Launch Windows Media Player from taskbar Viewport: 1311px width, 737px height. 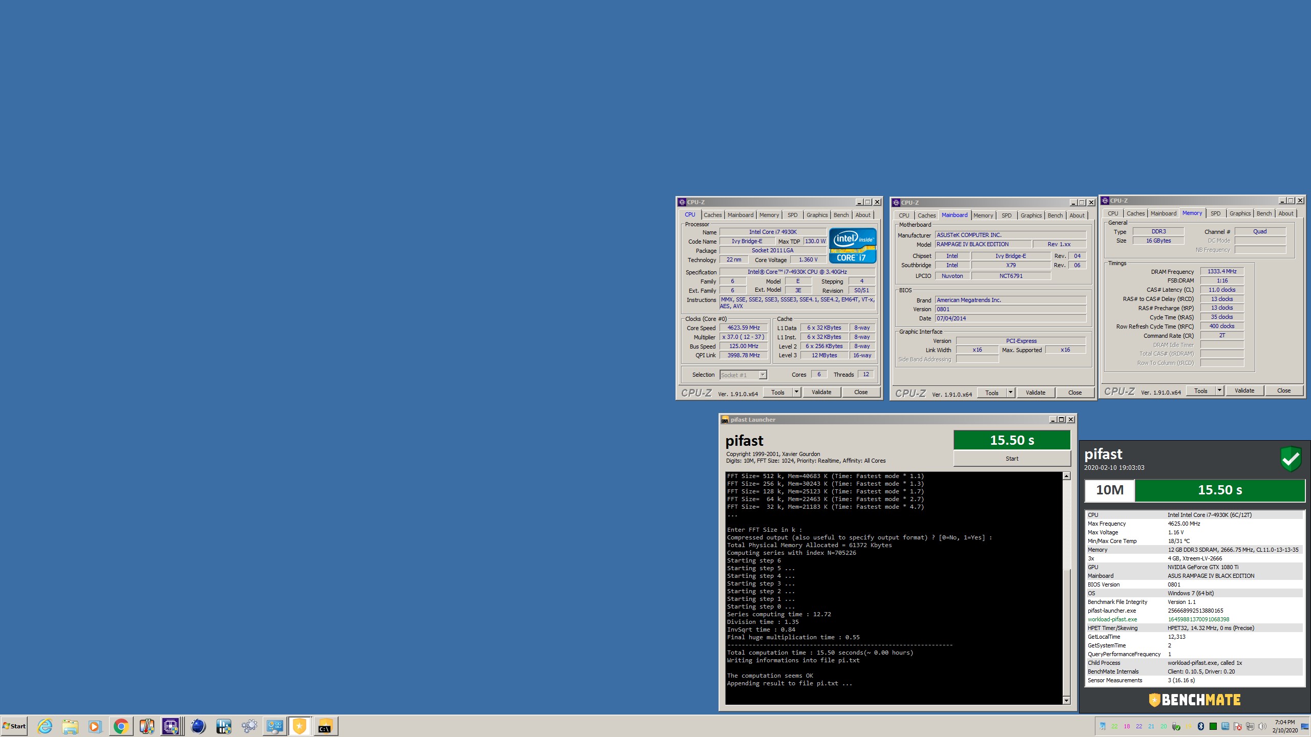click(95, 726)
